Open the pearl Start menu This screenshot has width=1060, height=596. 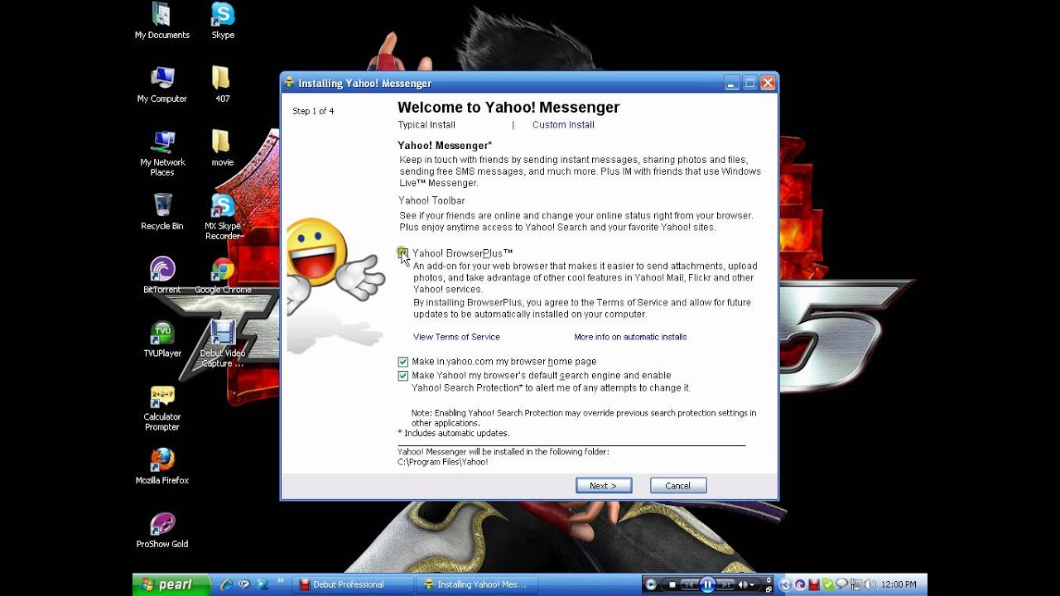(171, 584)
